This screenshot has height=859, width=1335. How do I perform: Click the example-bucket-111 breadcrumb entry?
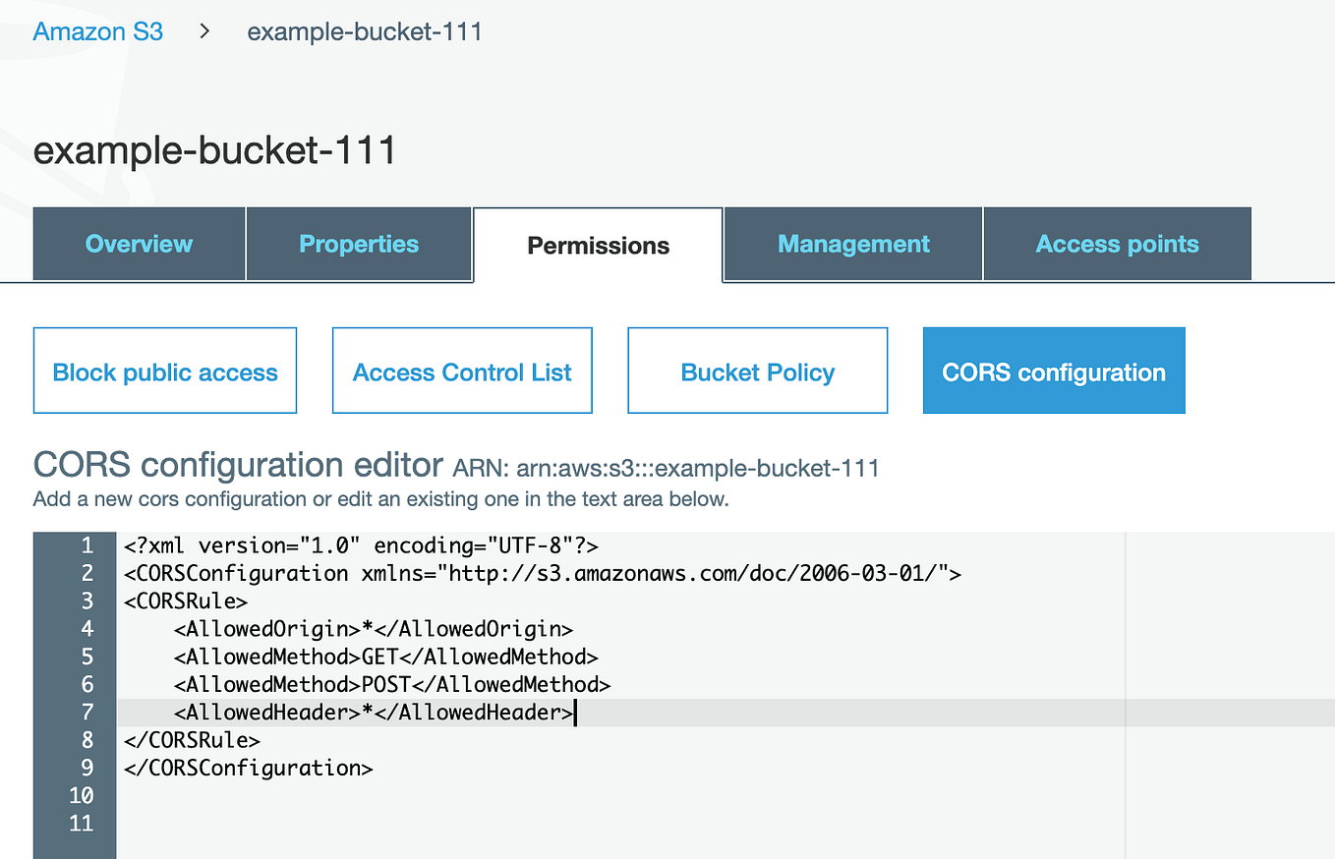pos(364,30)
